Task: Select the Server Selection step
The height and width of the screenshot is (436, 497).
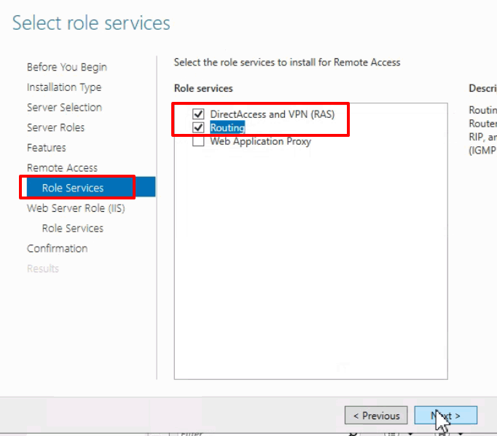Action: [64, 107]
